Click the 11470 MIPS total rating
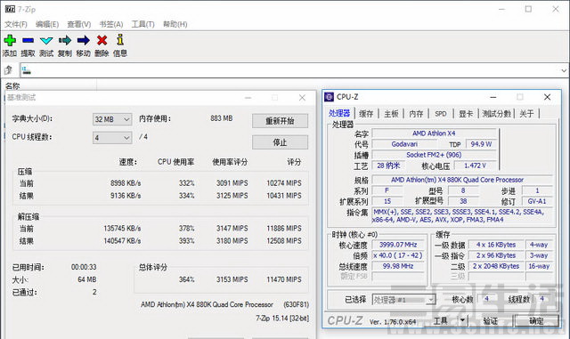Viewport: 570px width, 339px height. 284,279
